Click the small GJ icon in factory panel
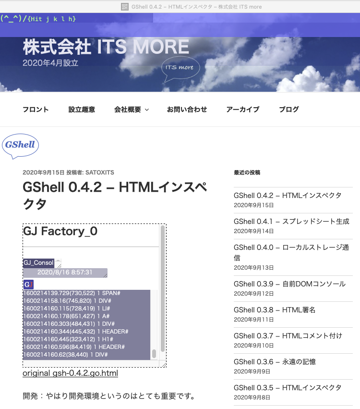This screenshot has height=409, width=360. (28, 285)
